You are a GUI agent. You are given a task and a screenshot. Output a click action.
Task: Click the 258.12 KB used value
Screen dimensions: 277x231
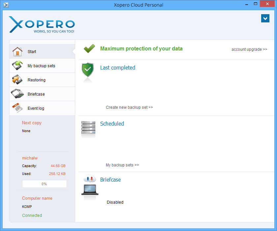pyautogui.click(x=57, y=174)
